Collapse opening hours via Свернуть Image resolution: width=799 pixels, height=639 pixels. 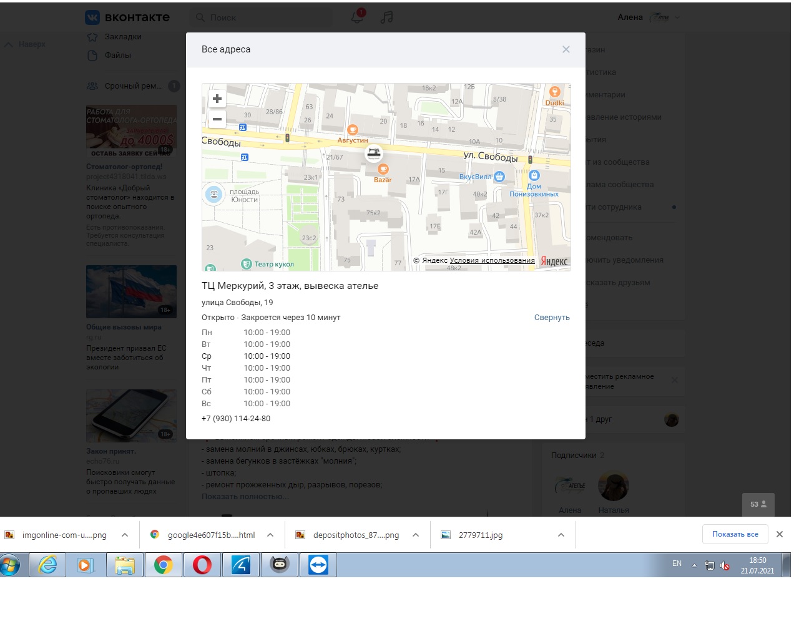(552, 318)
